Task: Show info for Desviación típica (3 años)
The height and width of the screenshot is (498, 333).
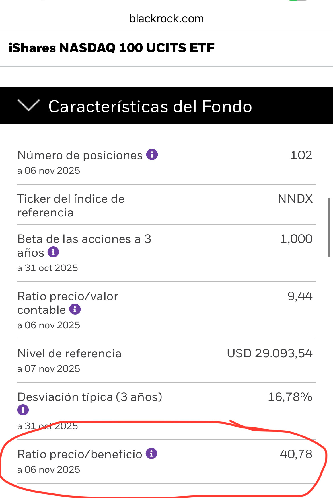Action: pos(23,410)
